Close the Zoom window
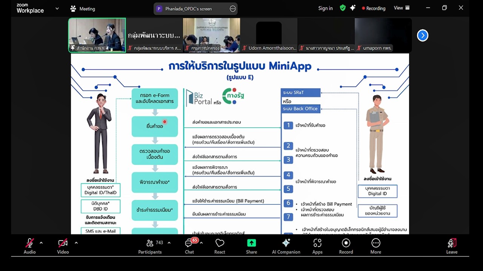The height and width of the screenshot is (271, 483). click(461, 8)
